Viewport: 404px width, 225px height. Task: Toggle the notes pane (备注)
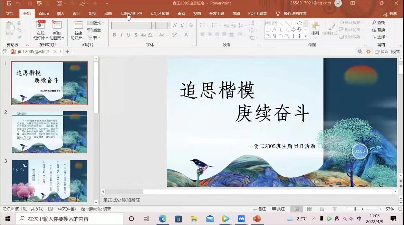point(260,209)
